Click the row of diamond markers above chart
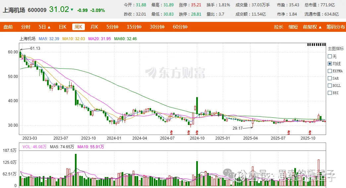 pyautogui.click(x=317, y=45)
